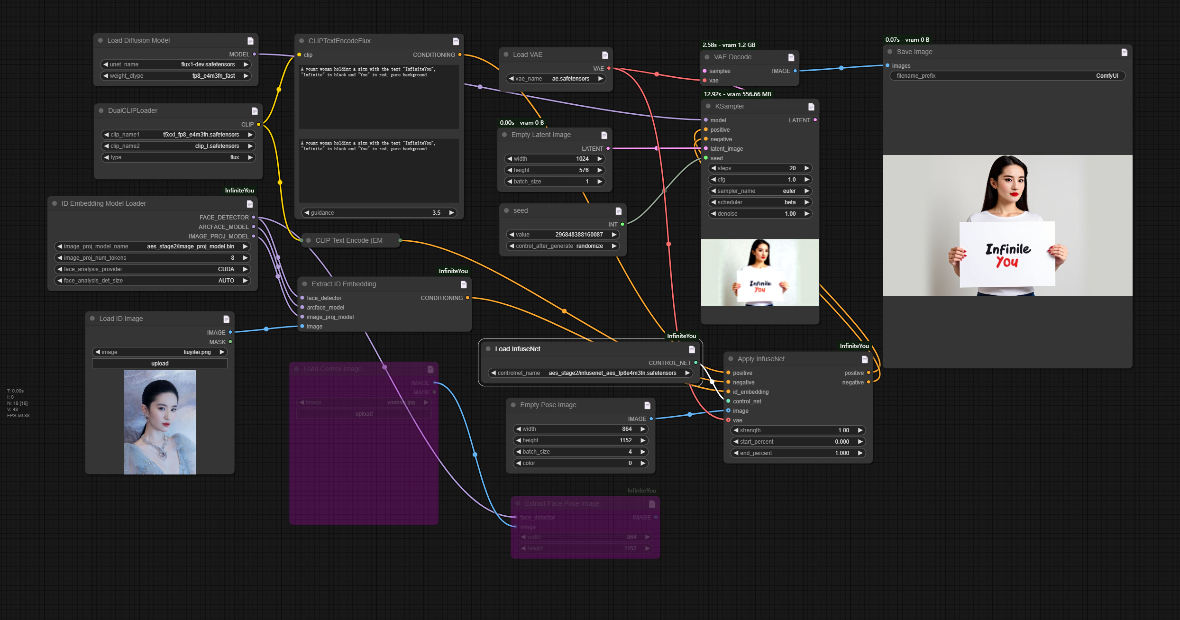This screenshot has width=1180, height=620.
Task: Click the MODEL output port of Load Diffusion Model
Action: click(x=255, y=55)
